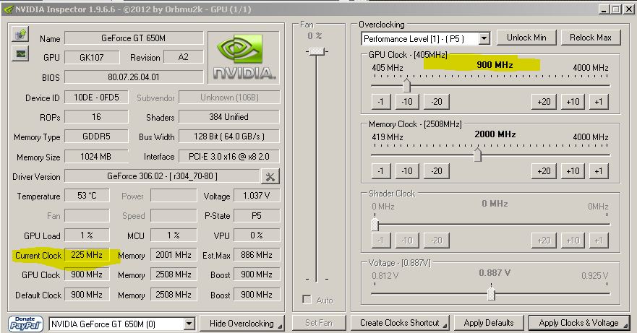Click the BIOS version 80.07.26.04.01 field
This screenshot has height=333, width=637.
coord(134,77)
